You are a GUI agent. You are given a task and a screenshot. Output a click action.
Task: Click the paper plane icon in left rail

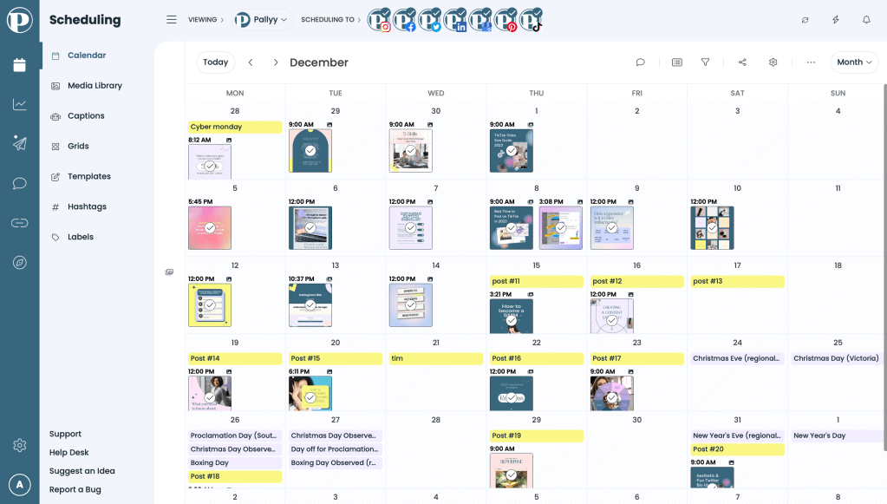[19, 144]
